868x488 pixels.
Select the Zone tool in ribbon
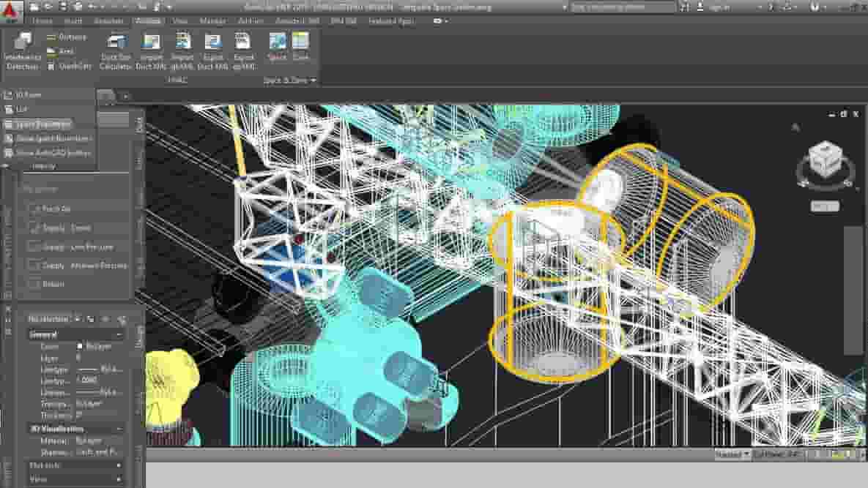[300, 46]
